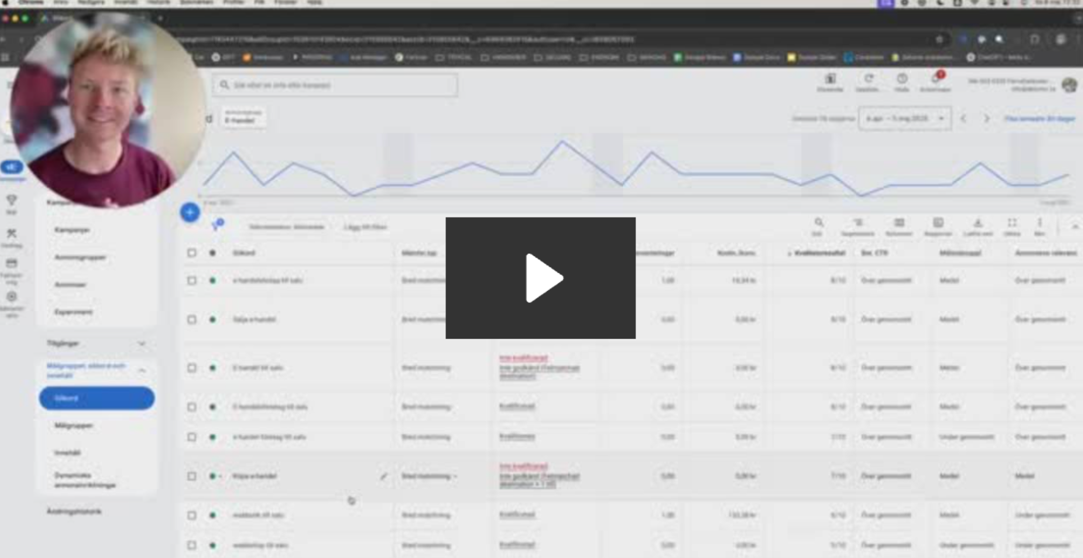Play the video with the center button

540,278
